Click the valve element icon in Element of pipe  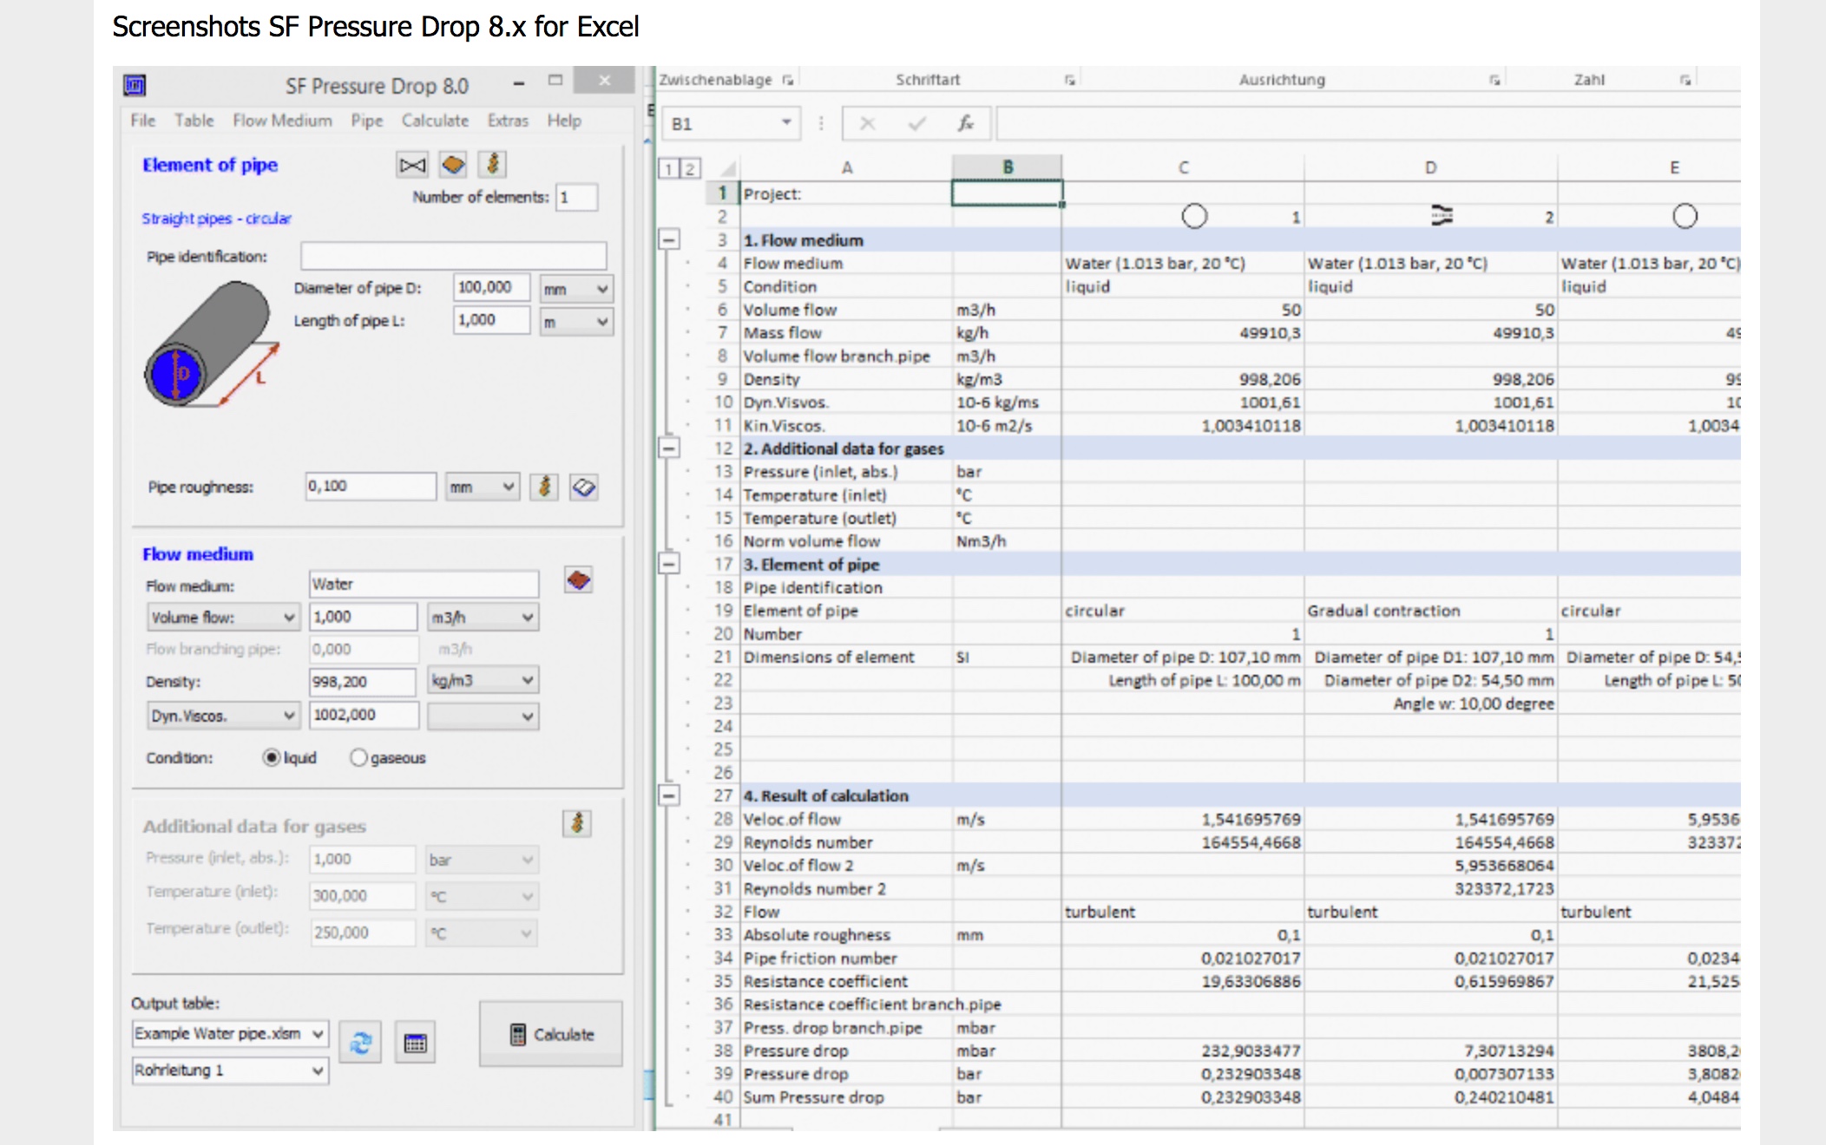click(412, 165)
